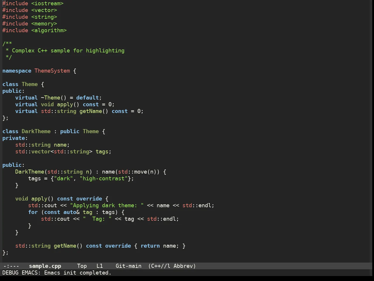The width and height of the screenshot is (374, 281).
Task: Click the '~Theme()' destructor declaration
Action: (x=54, y=98)
